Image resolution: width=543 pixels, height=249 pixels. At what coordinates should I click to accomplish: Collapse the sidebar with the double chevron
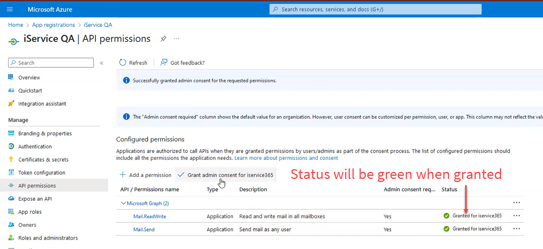point(102,63)
